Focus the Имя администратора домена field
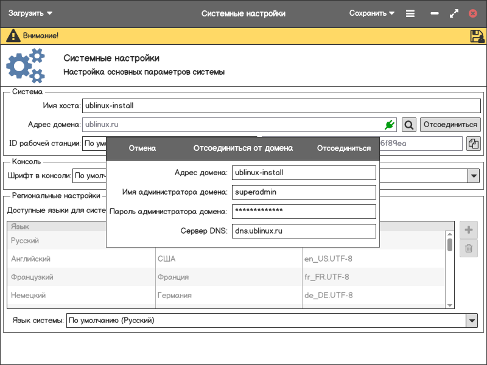The image size is (487, 365). pyautogui.click(x=303, y=192)
